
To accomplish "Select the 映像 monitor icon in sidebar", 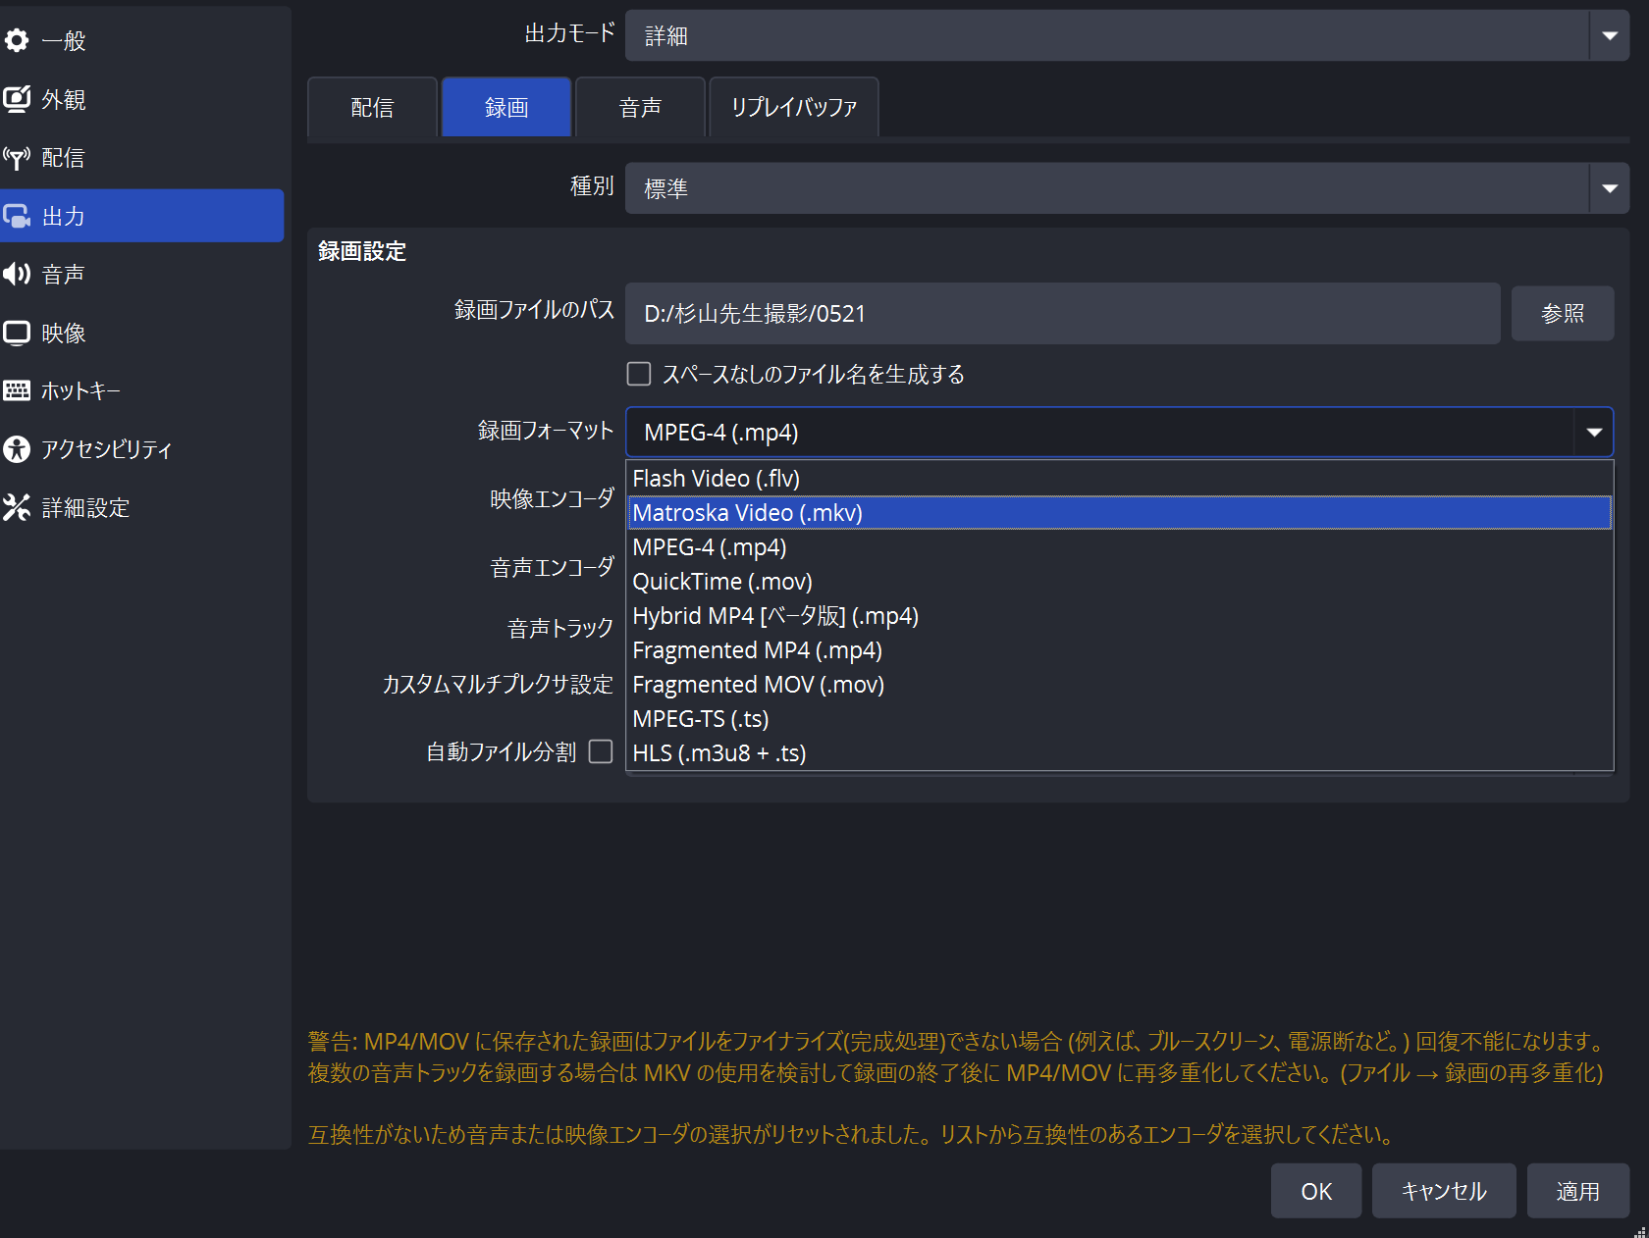I will coord(17,333).
